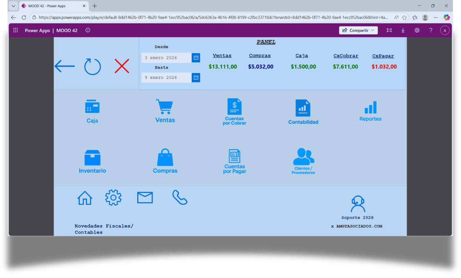
Task: Open the Hasta date calendar picker
Action: [x=196, y=77]
